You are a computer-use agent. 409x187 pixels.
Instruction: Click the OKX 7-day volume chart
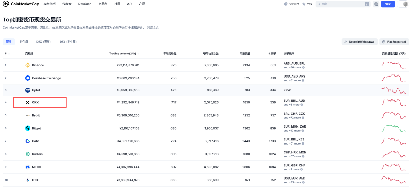click(394, 102)
